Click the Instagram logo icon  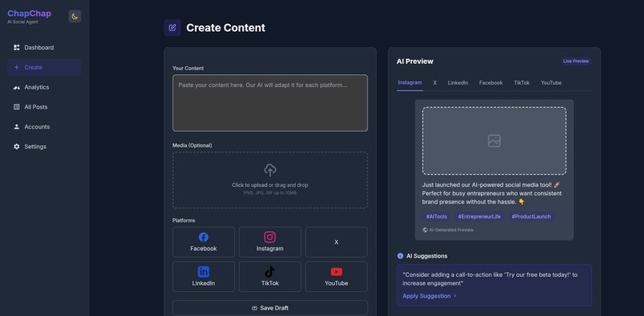point(270,237)
